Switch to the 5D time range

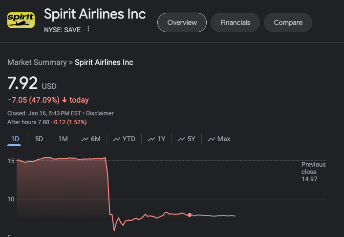39,139
